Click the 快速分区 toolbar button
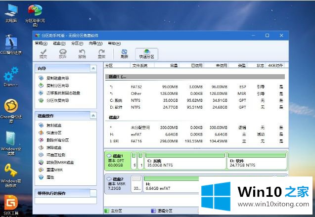Image resolution: width=315 pixels, height=217 pixels. click(x=147, y=54)
